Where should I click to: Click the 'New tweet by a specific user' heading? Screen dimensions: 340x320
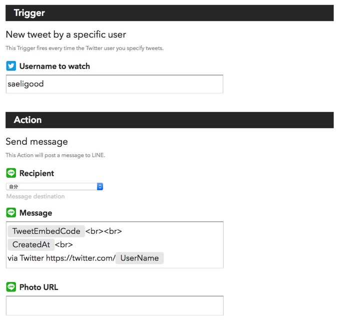point(66,34)
